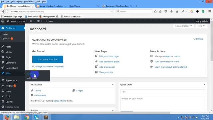Dismiss the Welcome to WordPress panel

tap(198, 39)
